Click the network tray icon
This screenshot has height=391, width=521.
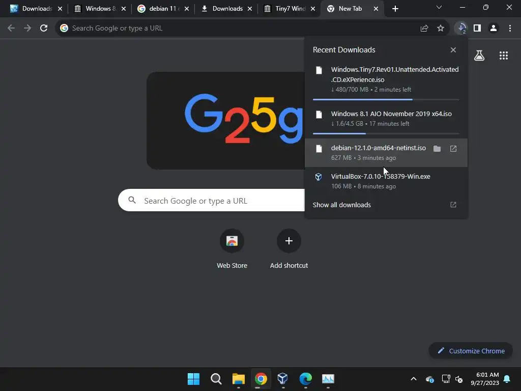446,379
